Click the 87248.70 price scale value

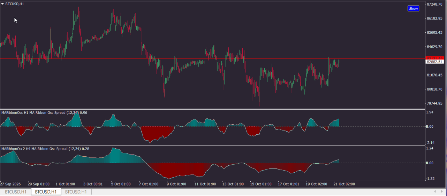tap(434, 4)
